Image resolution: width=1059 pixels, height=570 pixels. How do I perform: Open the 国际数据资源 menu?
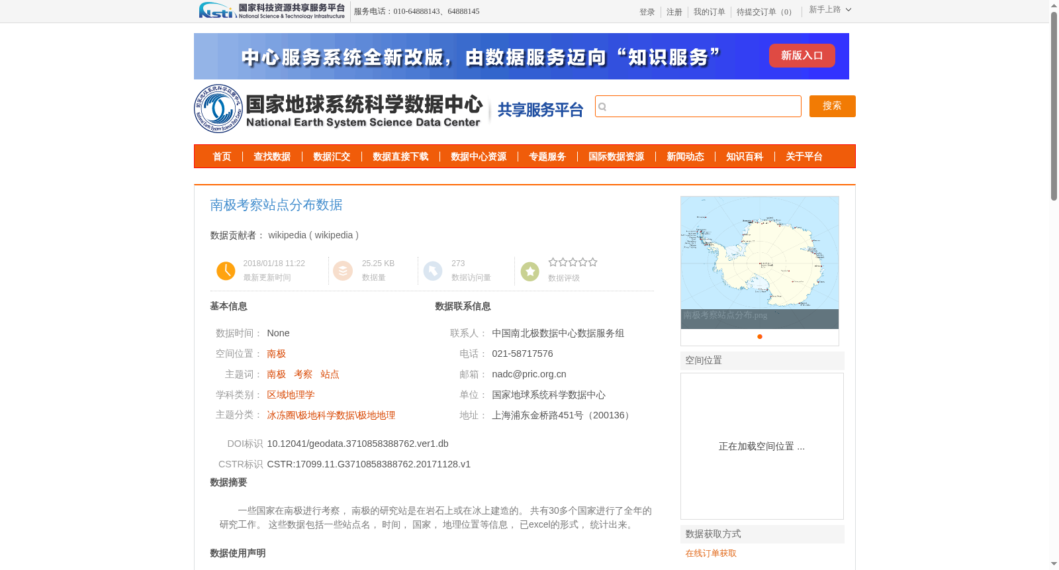coord(616,157)
